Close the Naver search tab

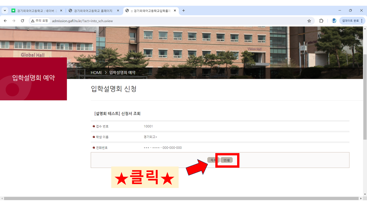click(61, 11)
